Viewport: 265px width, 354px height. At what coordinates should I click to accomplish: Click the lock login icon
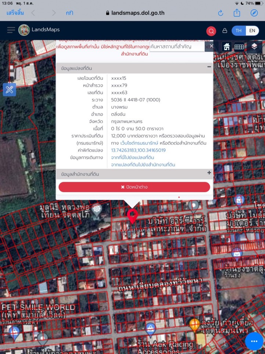(x=225, y=31)
